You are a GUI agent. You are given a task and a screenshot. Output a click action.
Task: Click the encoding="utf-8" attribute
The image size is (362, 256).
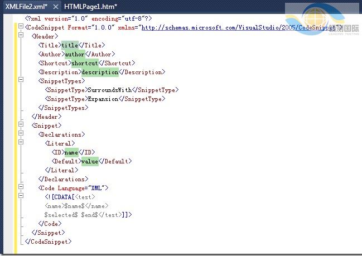[118, 18]
